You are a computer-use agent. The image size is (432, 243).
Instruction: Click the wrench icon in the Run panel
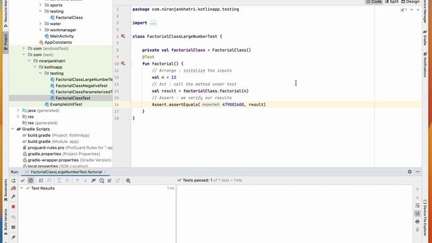pyautogui.click(x=13, y=196)
